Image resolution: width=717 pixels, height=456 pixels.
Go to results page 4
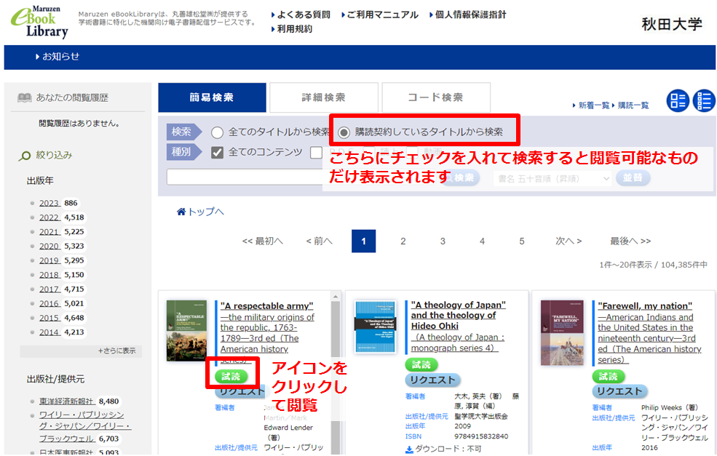(482, 241)
